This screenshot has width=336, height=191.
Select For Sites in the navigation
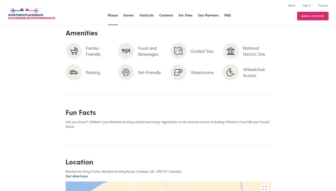pos(185,15)
